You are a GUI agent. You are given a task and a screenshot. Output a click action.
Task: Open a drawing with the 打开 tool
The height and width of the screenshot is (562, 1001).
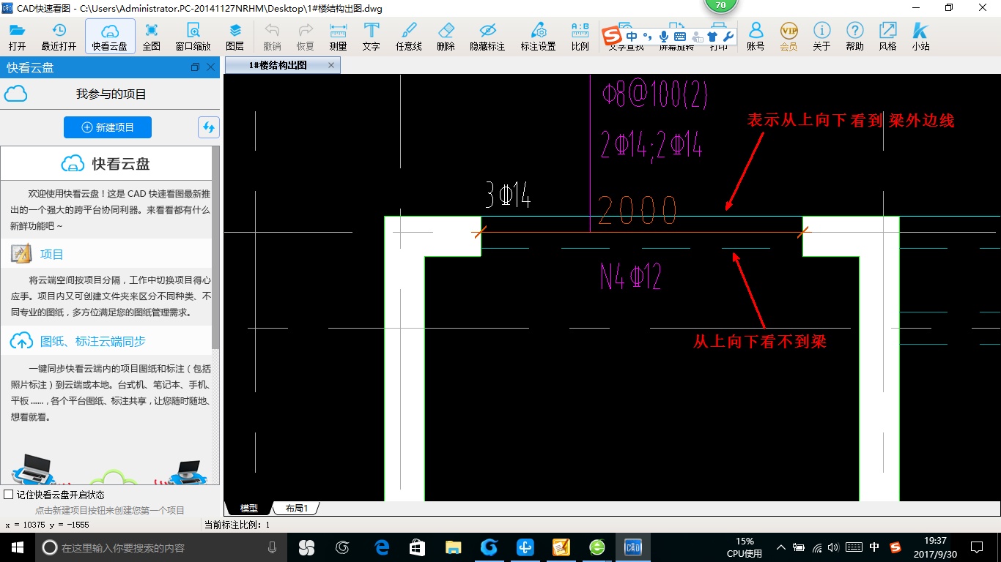tap(17, 37)
